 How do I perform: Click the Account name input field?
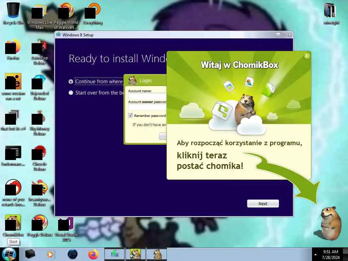click(147, 96)
